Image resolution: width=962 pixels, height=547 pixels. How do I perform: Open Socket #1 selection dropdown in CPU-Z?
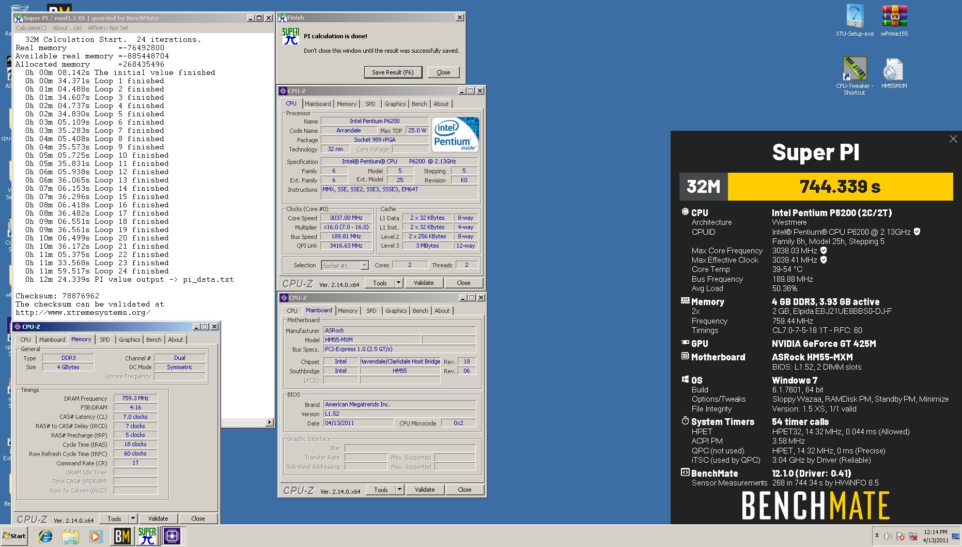coord(364,265)
